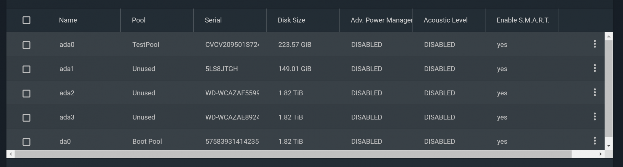The width and height of the screenshot is (623, 167).
Task: Open the three-dot menu for ada1
Action: 594,68
